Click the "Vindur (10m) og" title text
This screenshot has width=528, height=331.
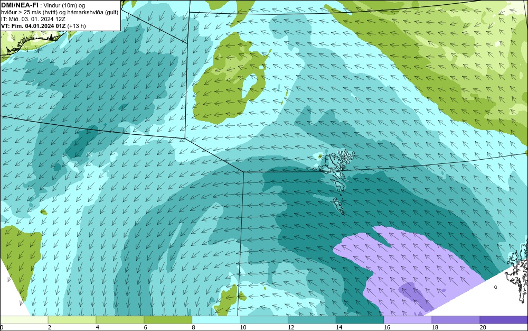click(x=64, y=5)
